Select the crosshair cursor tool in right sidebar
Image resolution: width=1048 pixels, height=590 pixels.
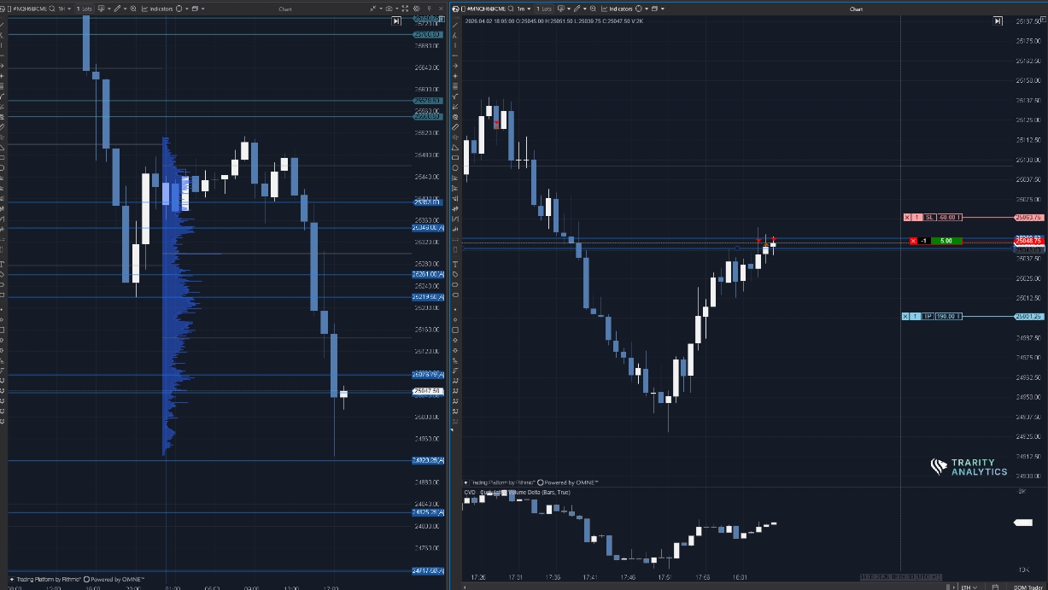coord(455,76)
